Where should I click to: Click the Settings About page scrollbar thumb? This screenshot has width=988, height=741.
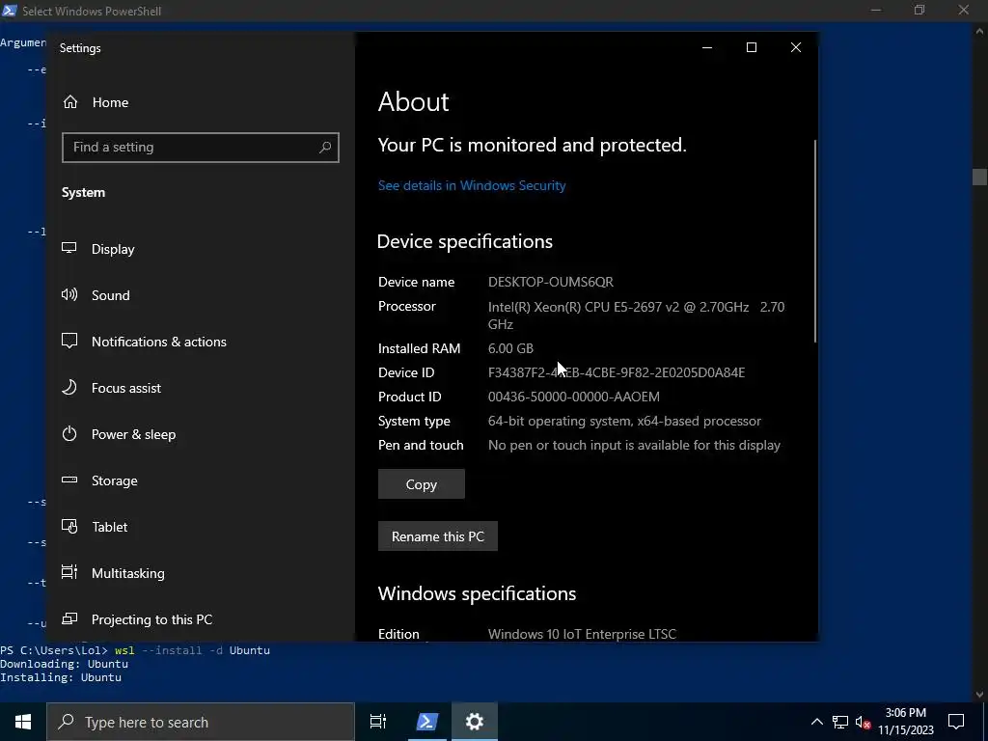pyautogui.click(x=814, y=241)
